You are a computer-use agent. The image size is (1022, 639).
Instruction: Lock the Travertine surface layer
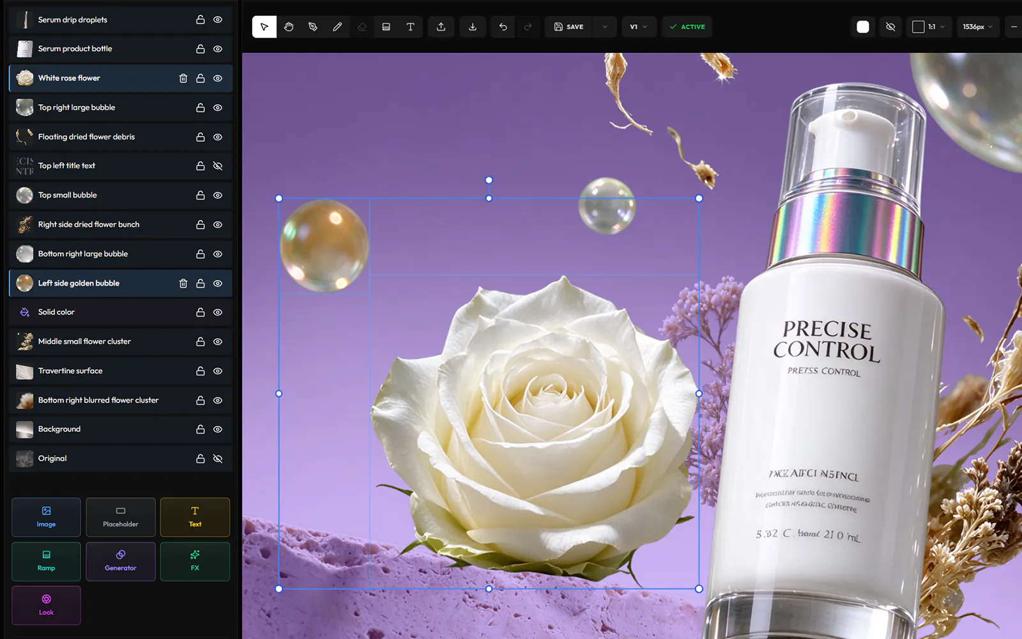point(200,371)
